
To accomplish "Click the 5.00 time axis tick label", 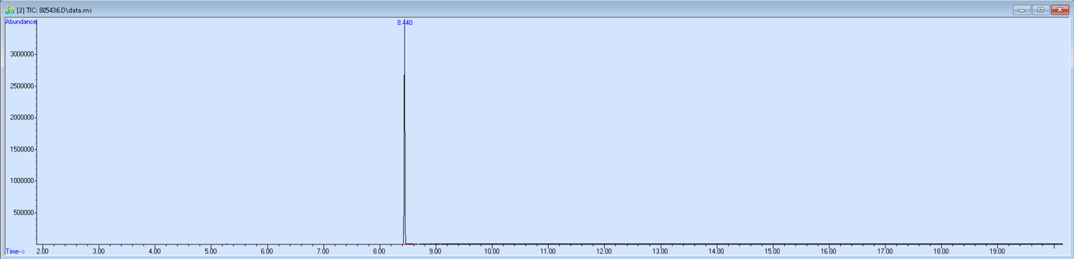I will pos(211,251).
